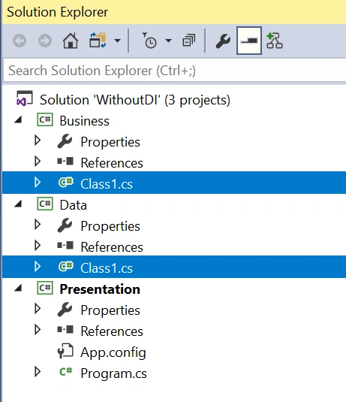Click the Presentation project C# icon
This screenshot has width=346, height=402.
point(45,288)
